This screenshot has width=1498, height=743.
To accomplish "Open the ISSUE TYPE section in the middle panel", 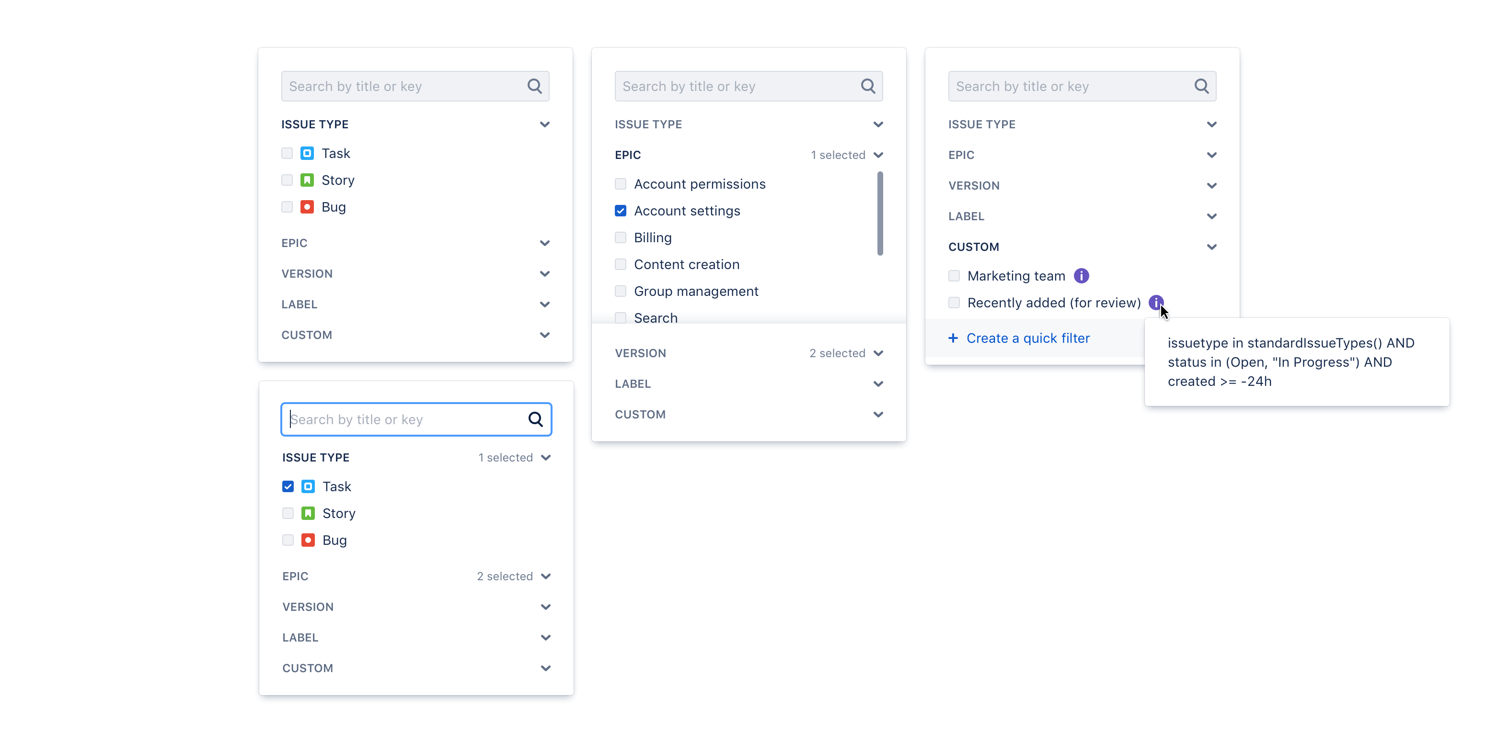I will (x=878, y=124).
